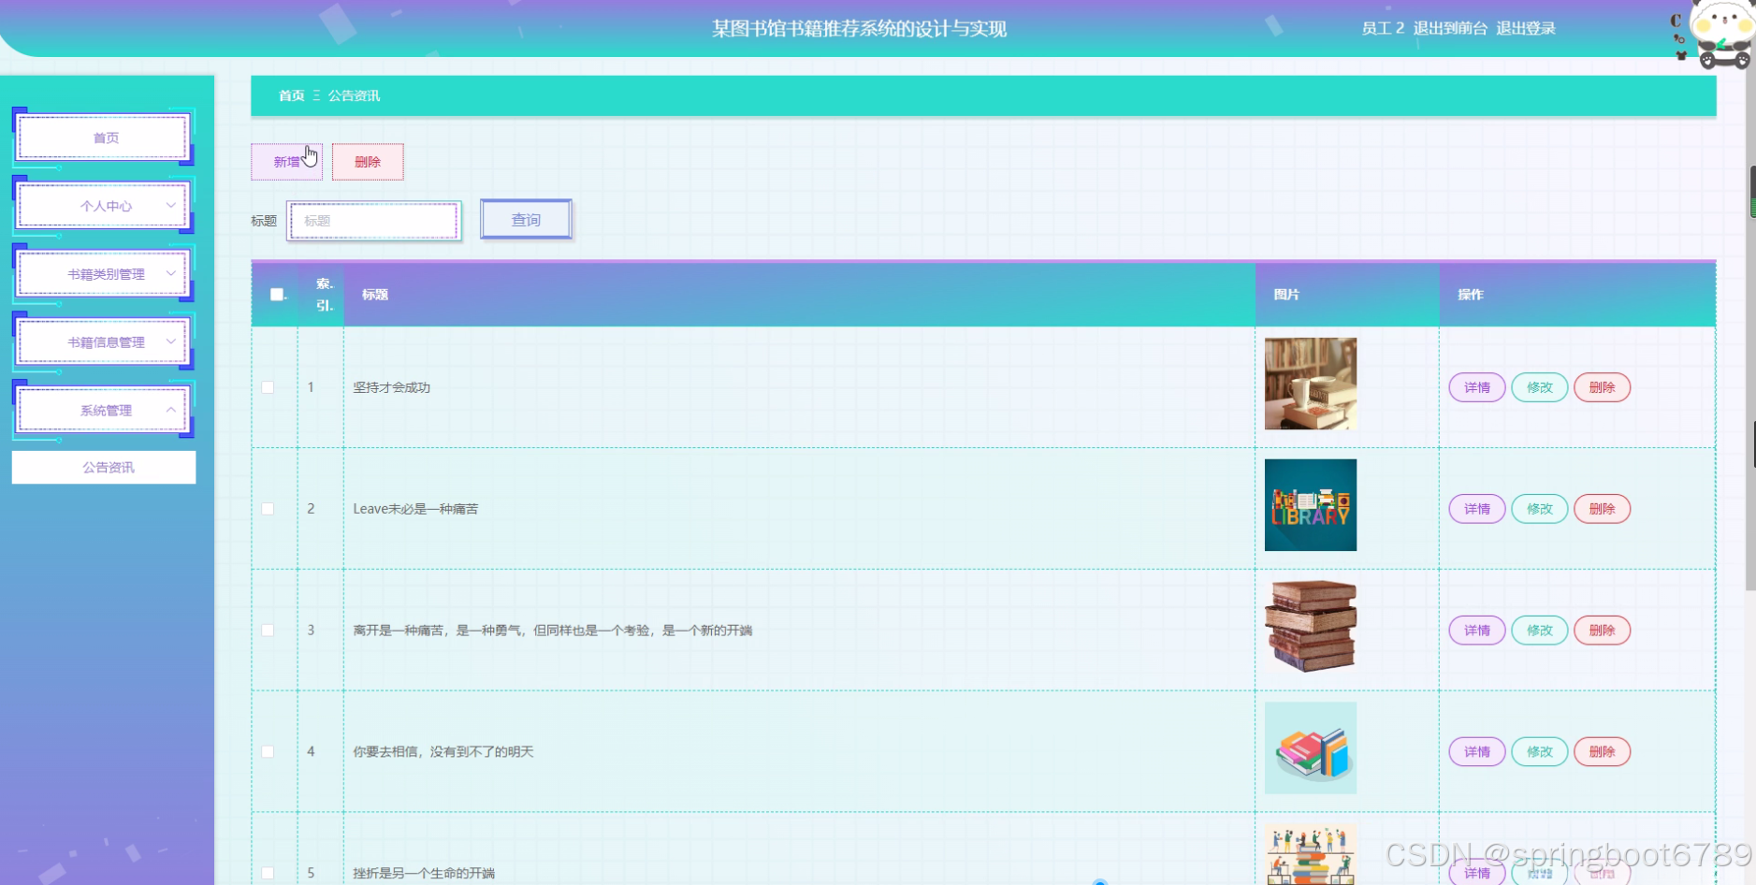Expand the 书籍类别管理 chevron arrow
1756x885 pixels.
[x=170, y=274]
